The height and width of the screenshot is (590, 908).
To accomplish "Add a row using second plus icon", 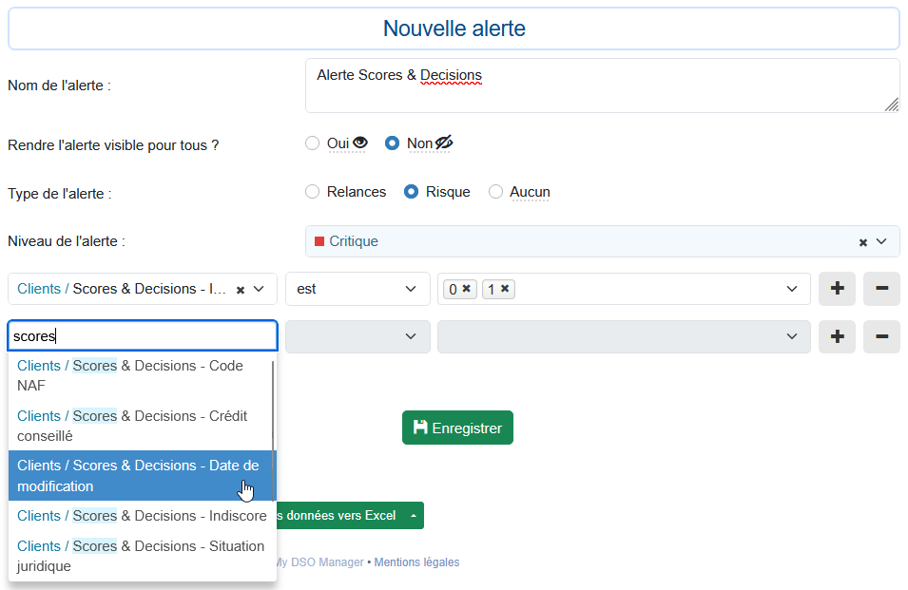I will pyautogui.click(x=837, y=336).
